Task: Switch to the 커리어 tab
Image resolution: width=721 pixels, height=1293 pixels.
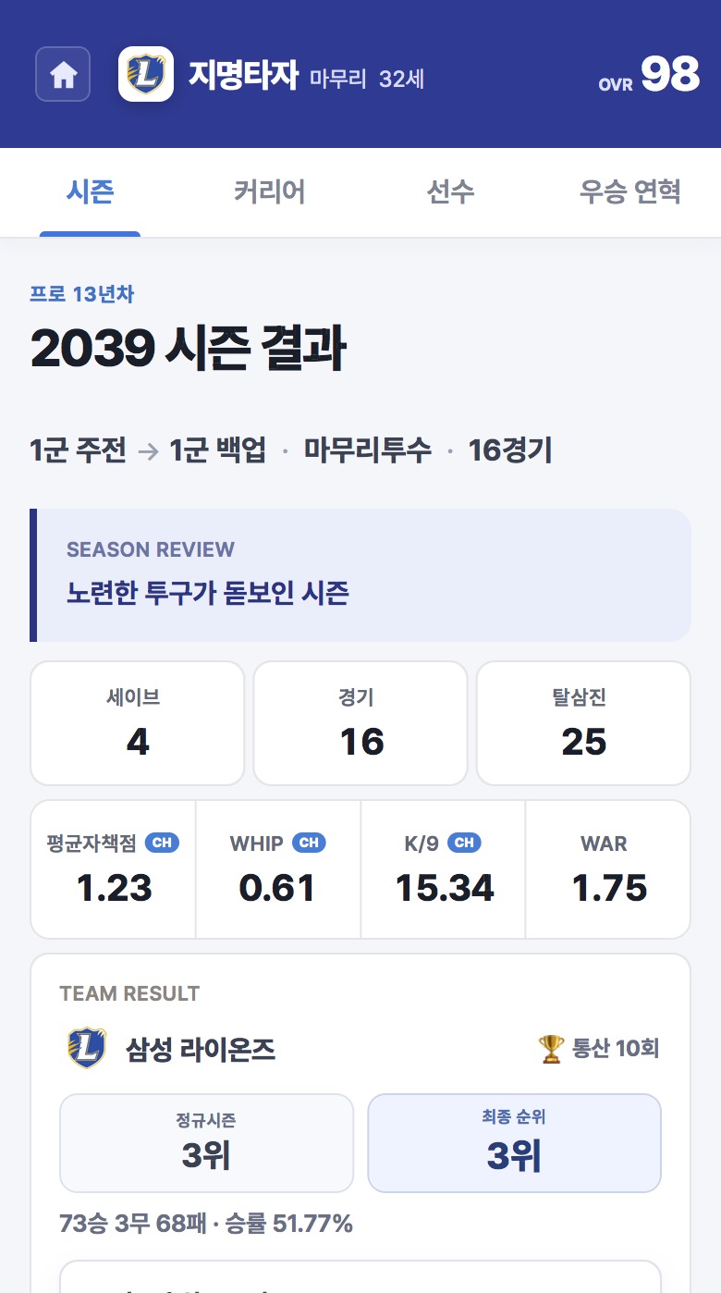Action: point(269,191)
